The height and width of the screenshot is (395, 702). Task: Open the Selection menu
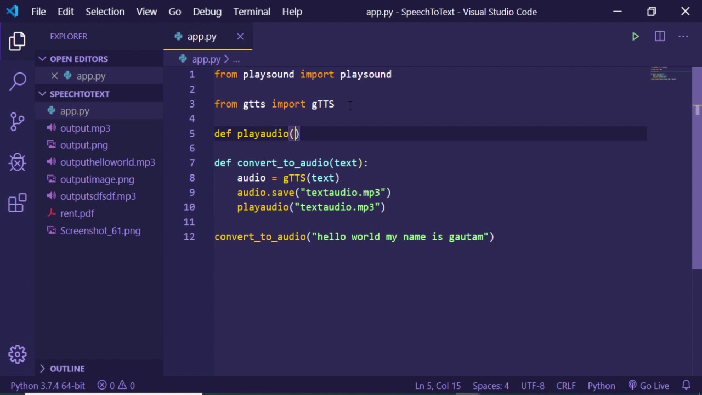[105, 12]
